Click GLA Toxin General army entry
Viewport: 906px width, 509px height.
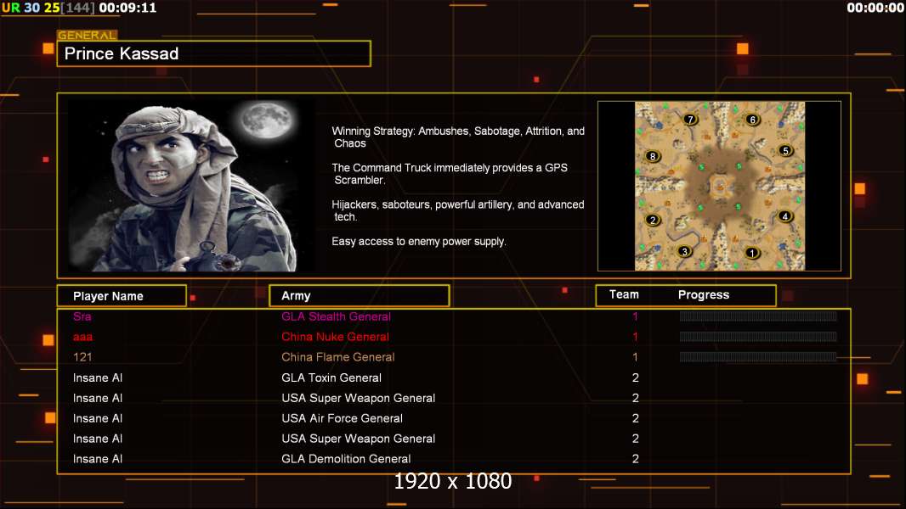coord(331,378)
